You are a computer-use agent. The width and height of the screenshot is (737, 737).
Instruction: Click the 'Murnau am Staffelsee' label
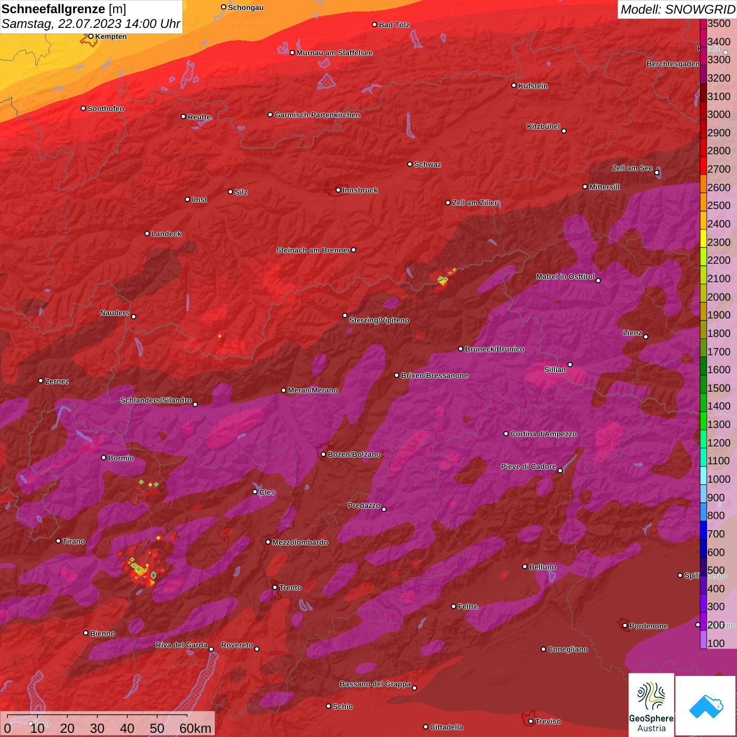[334, 53]
